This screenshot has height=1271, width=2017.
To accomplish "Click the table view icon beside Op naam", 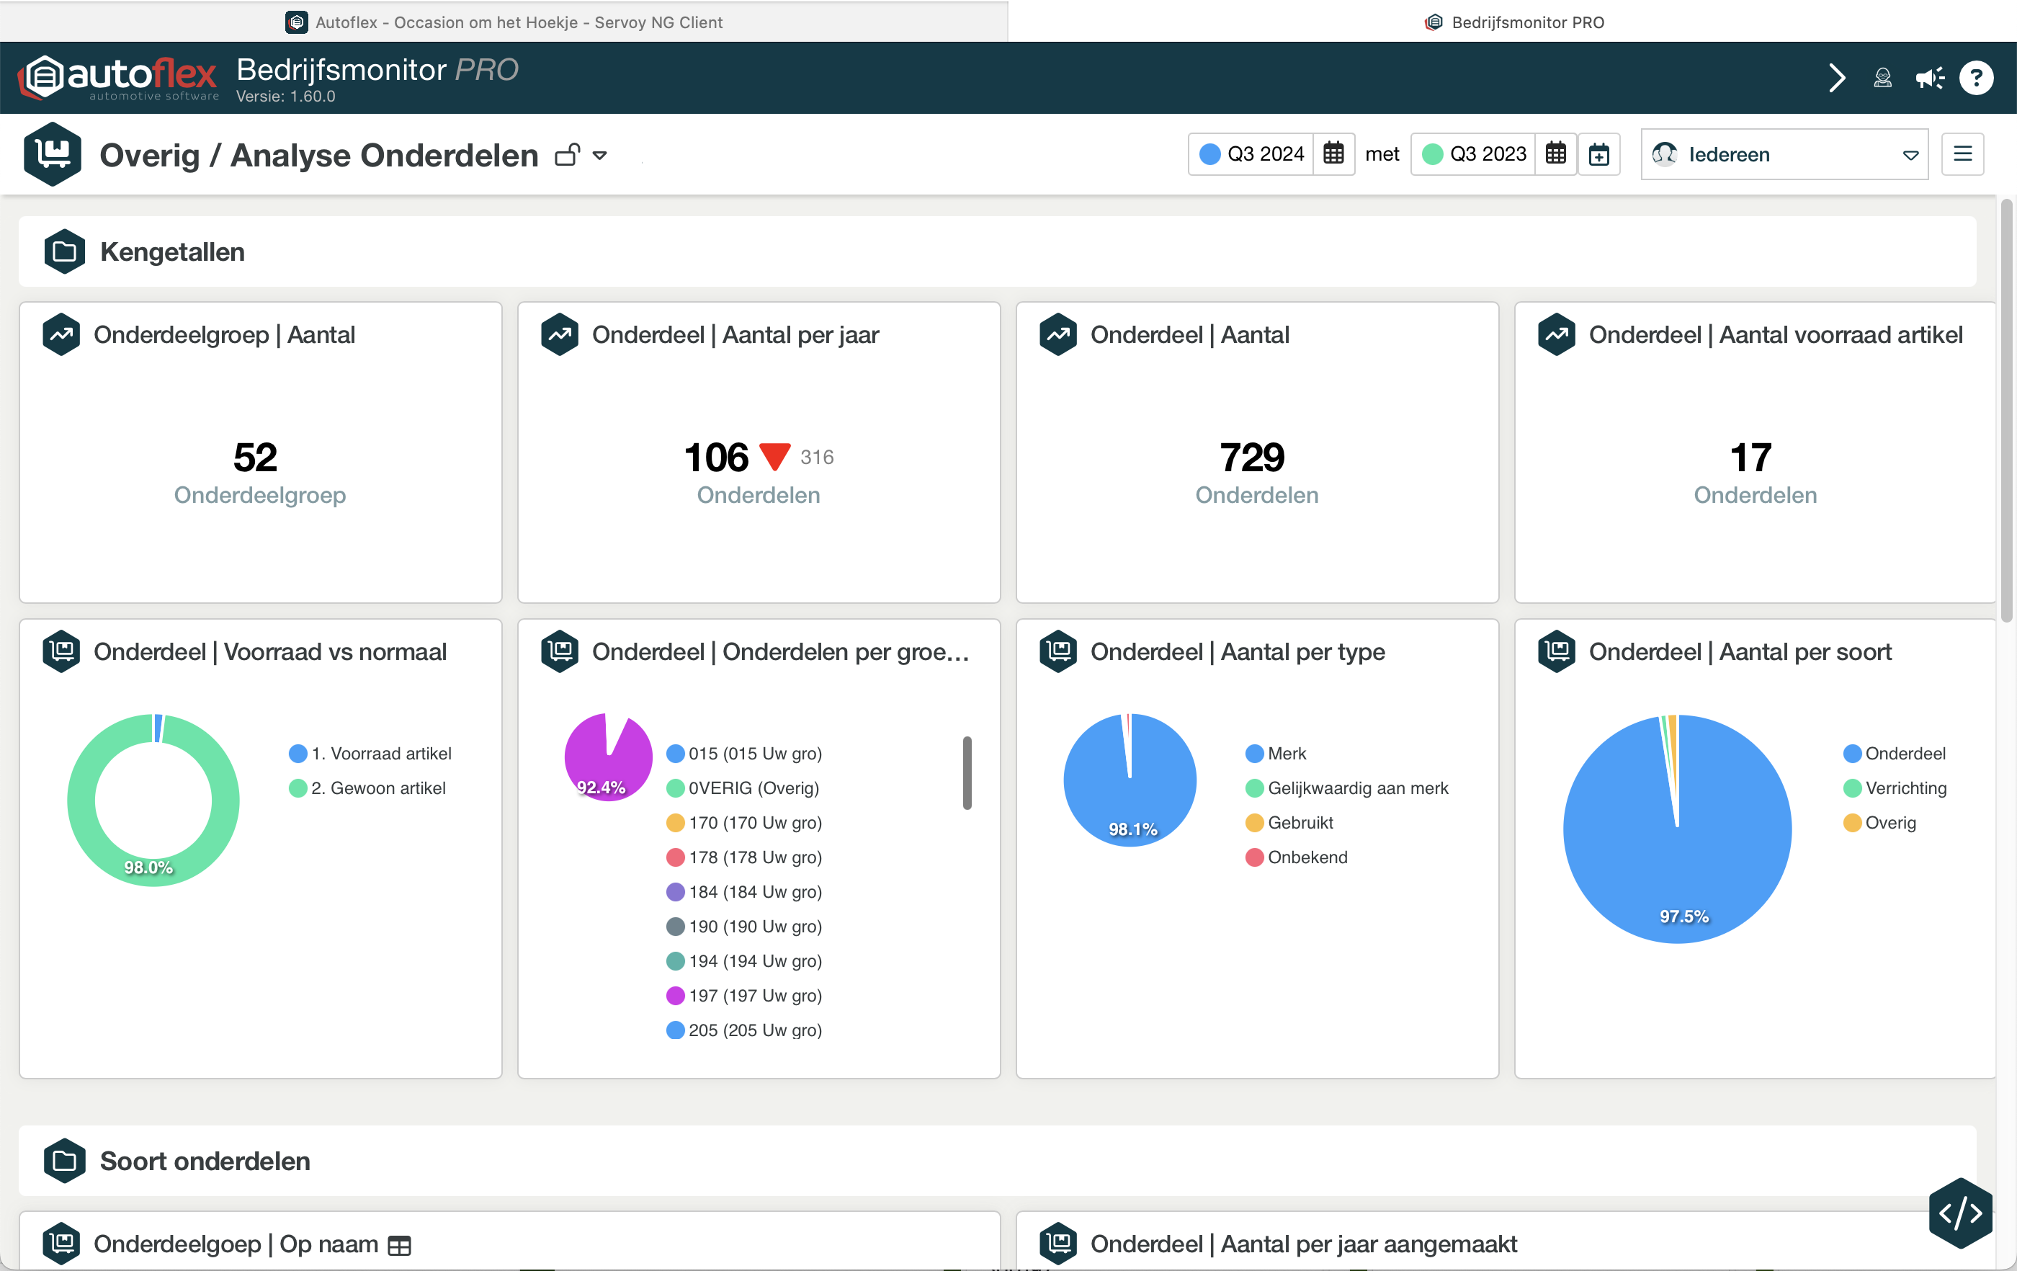I will point(400,1245).
